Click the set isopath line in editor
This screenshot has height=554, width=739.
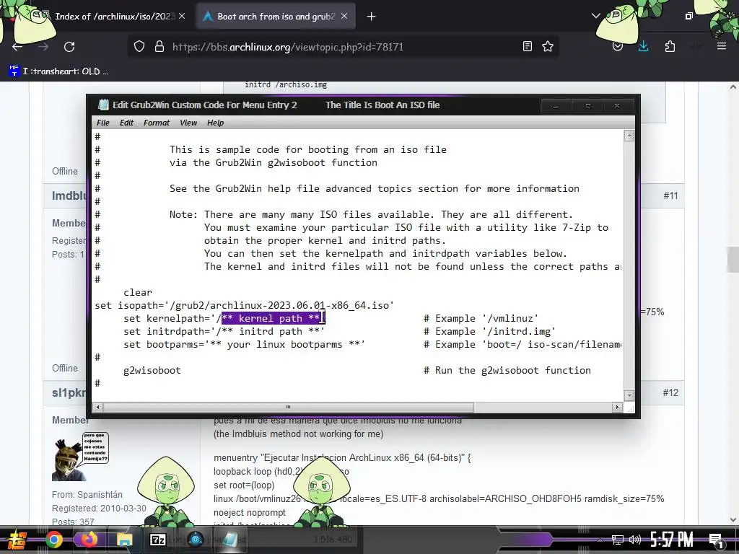[244, 305]
